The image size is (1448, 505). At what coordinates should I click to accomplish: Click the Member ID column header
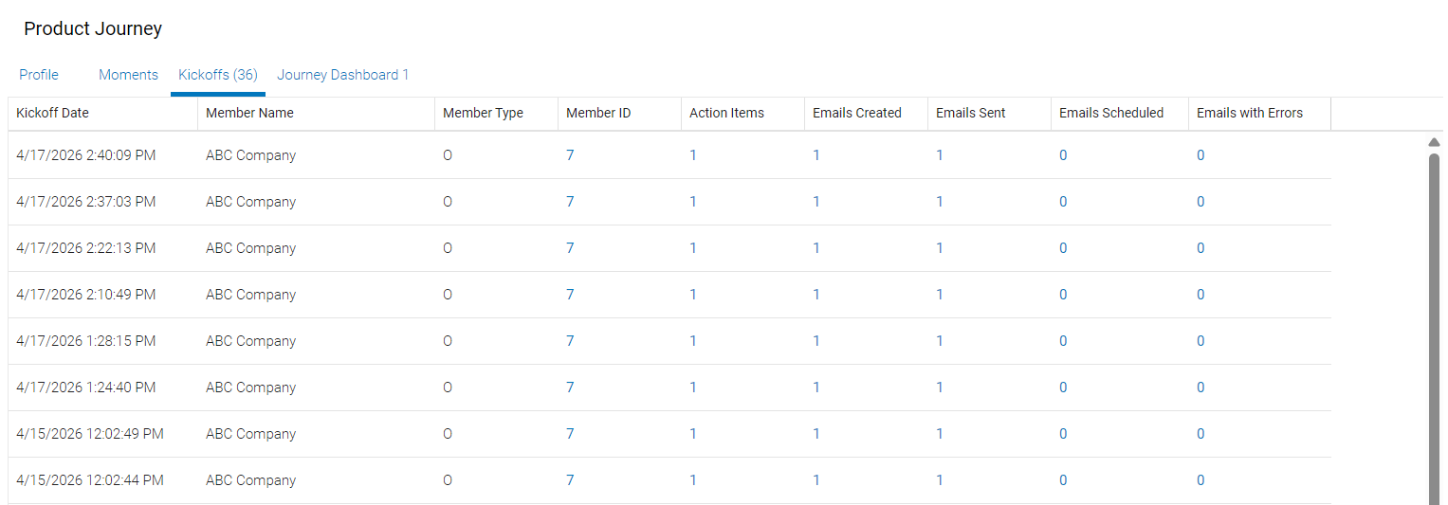(619, 113)
